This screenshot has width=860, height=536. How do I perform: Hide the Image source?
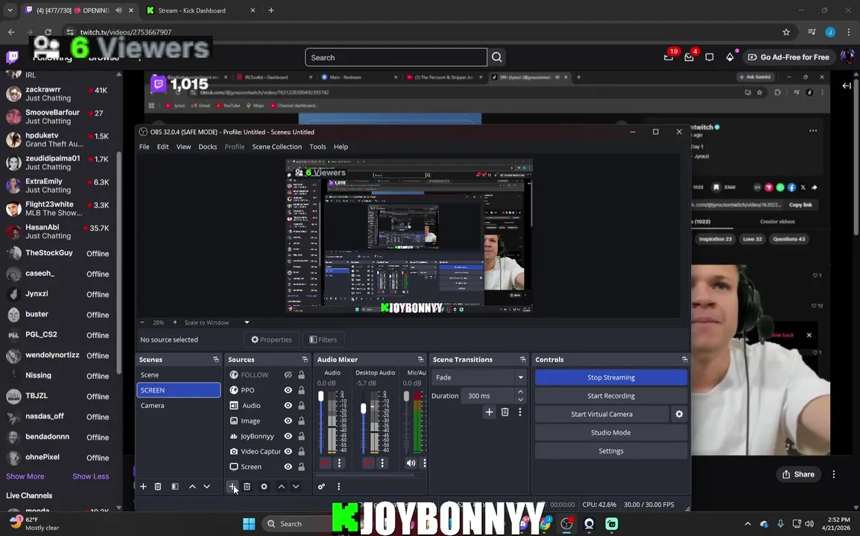[288, 421]
